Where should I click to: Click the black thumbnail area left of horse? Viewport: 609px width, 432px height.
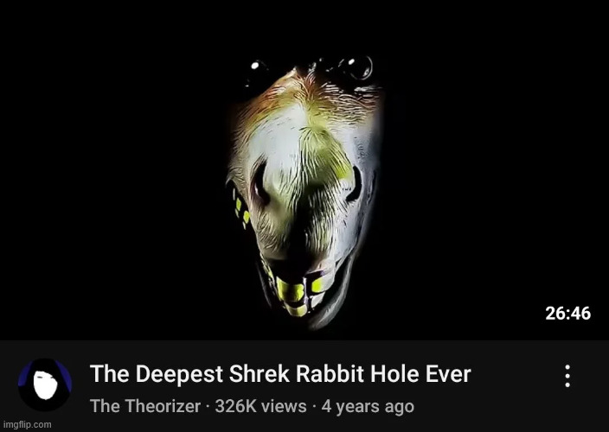(112, 170)
